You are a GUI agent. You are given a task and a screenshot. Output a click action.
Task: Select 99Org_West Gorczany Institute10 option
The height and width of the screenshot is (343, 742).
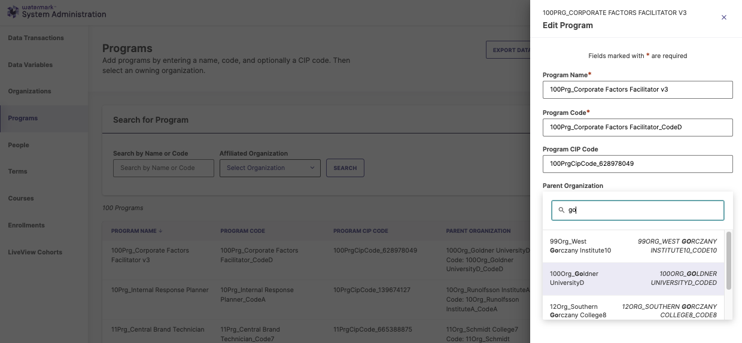point(634,246)
